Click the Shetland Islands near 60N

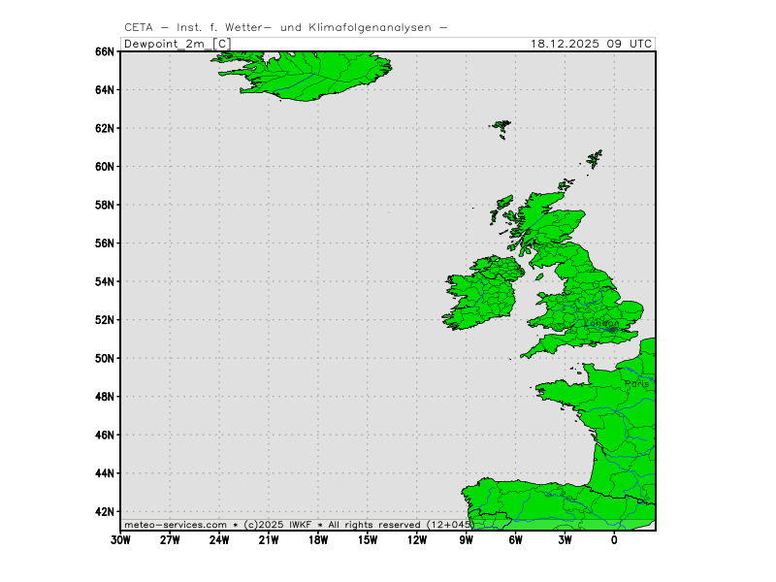[x=594, y=158]
